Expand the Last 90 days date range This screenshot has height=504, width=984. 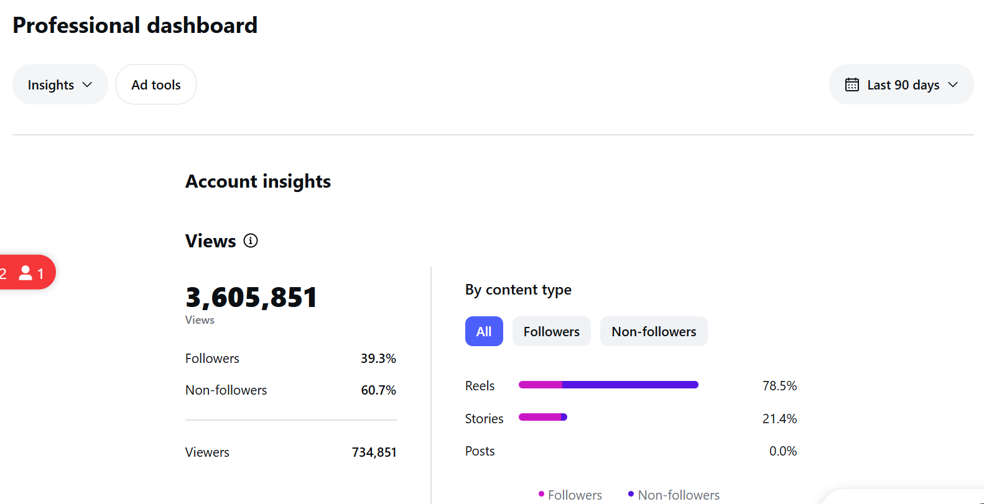click(901, 85)
